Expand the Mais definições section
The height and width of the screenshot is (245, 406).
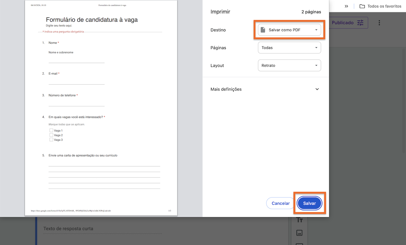265,89
